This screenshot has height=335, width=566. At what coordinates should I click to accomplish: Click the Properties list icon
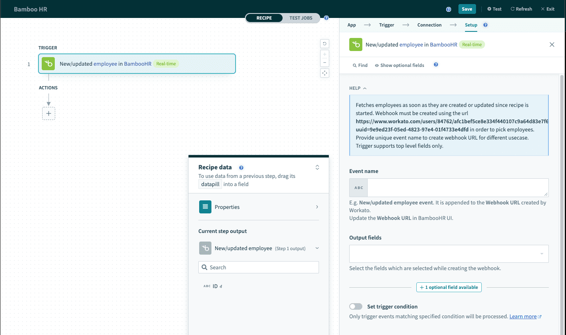click(x=205, y=207)
